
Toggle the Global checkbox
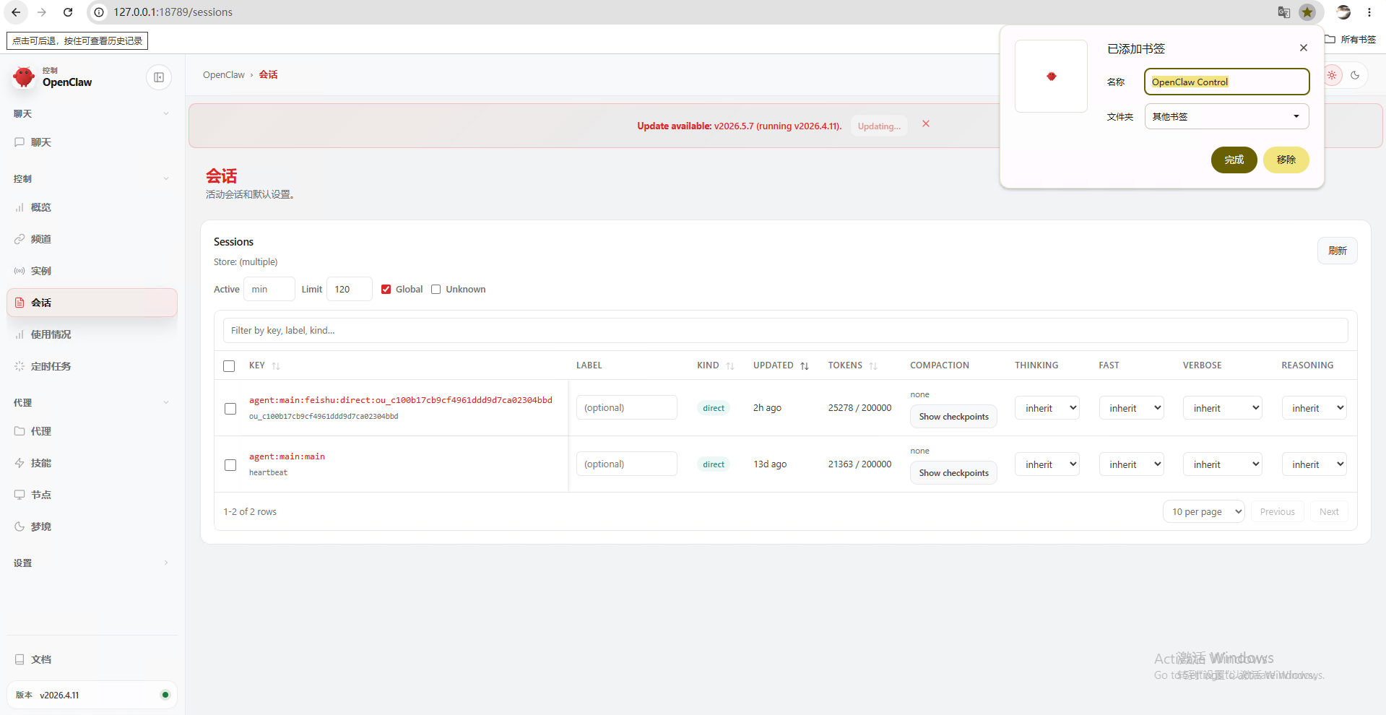[386, 290]
